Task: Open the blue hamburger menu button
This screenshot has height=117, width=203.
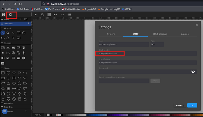Action: [x=5, y=111]
